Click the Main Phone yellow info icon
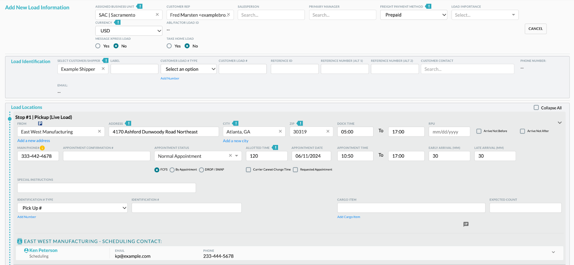Image resolution: width=574 pixels, height=265 pixels. pyautogui.click(x=42, y=148)
